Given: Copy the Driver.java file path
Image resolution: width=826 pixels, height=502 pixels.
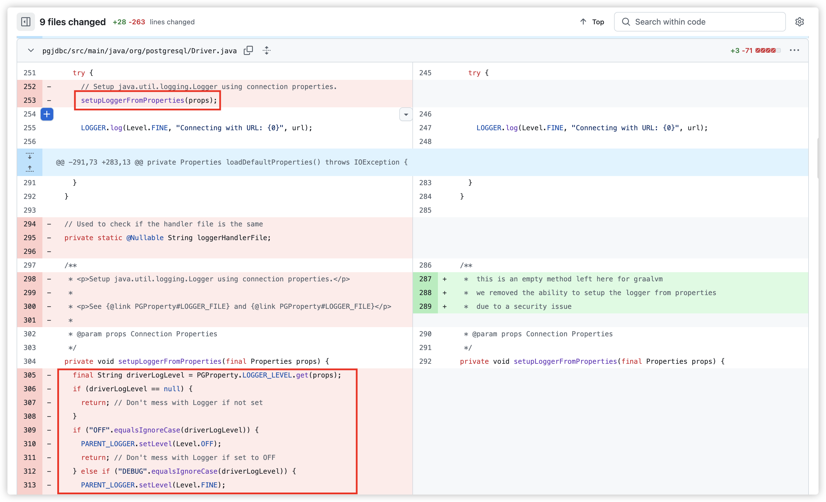Looking at the screenshot, I should point(248,51).
